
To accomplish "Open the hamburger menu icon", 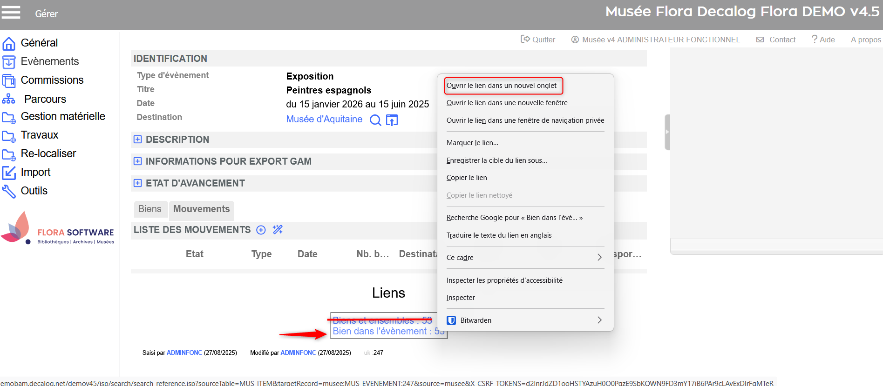I will pyautogui.click(x=11, y=13).
